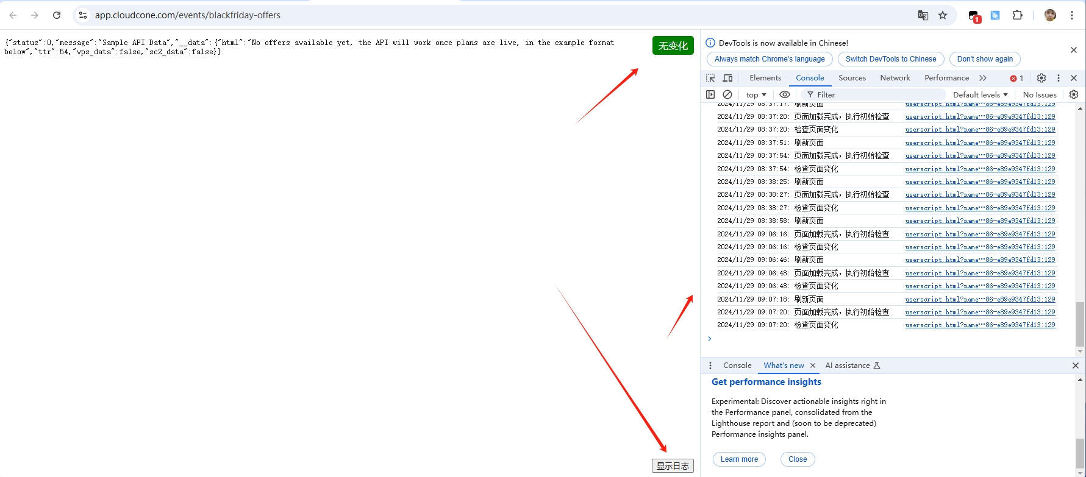Image resolution: width=1086 pixels, height=477 pixels.
Task: Show more DevTools tabs chevron
Action: coord(983,78)
